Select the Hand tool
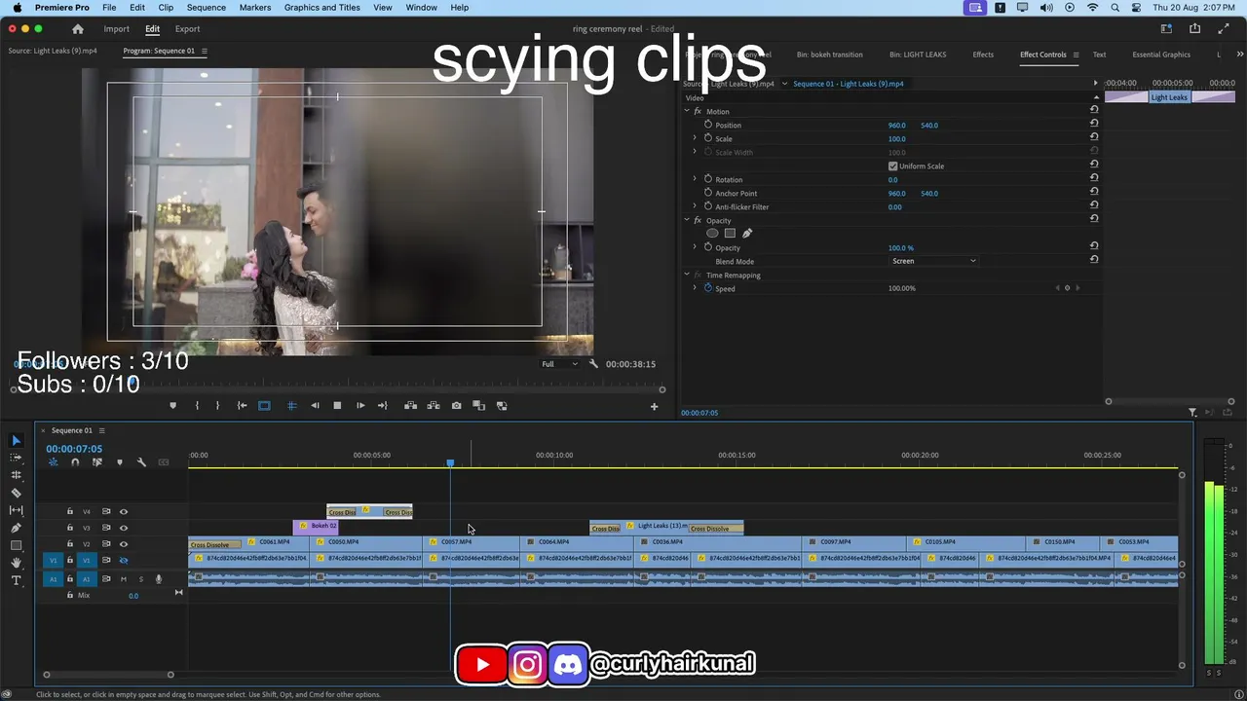This screenshot has width=1247, height=701. 16,563
